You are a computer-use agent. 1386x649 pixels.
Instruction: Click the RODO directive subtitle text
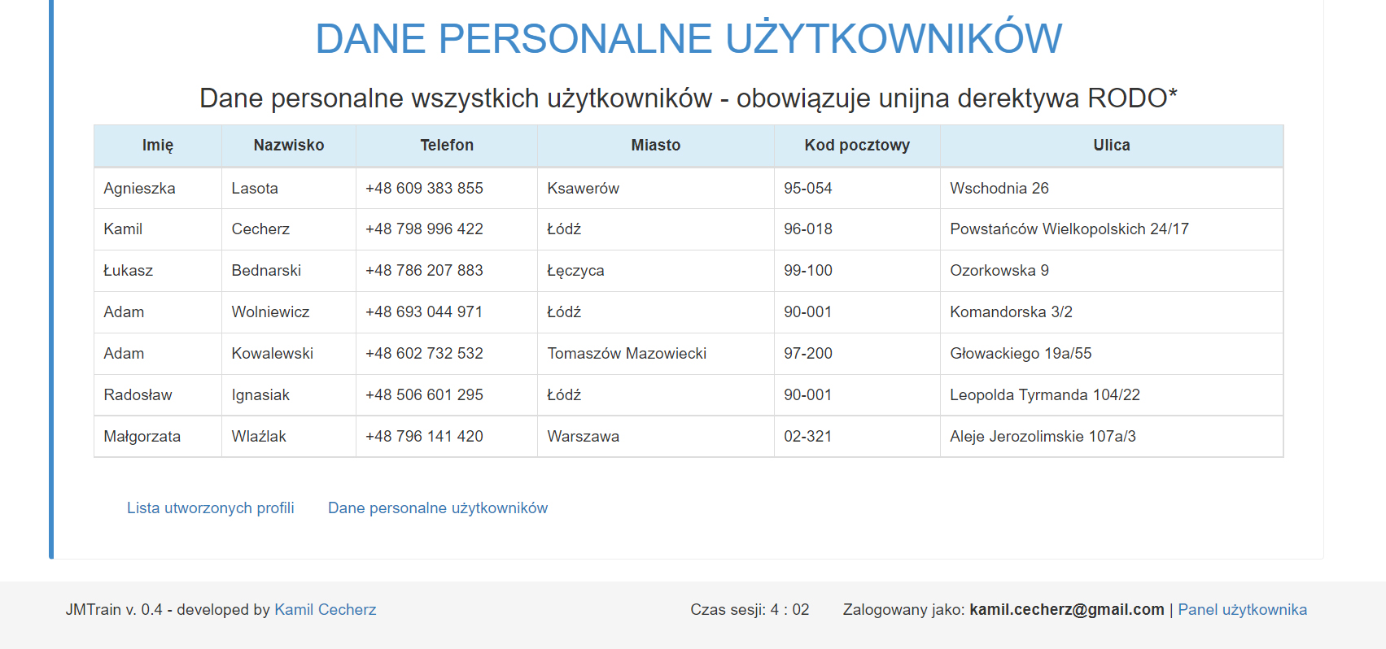click(x=689, y=98)
